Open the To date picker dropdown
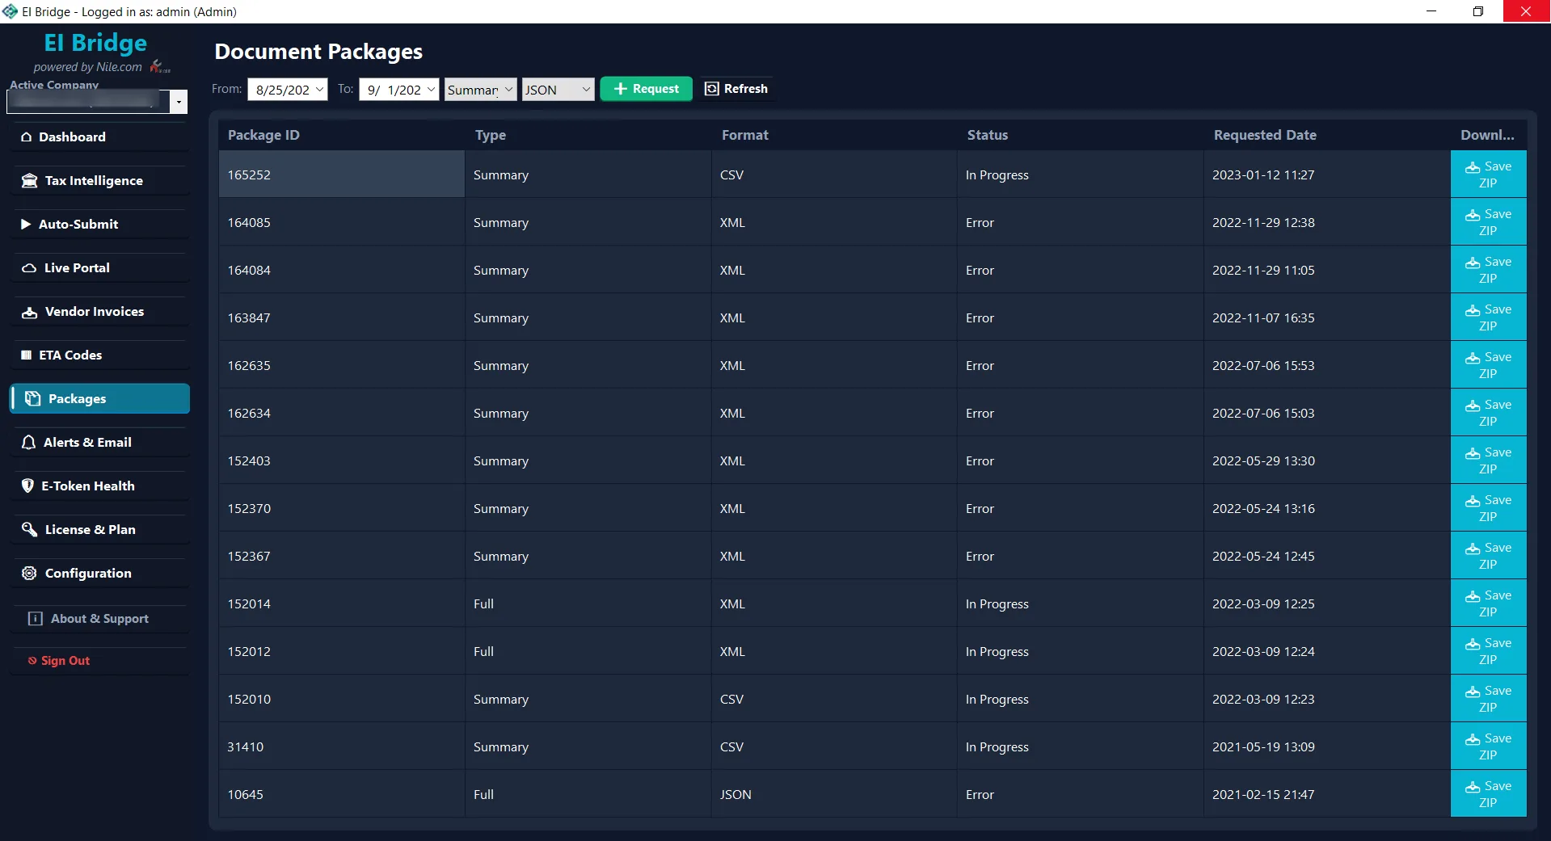Viewport: 1551px width, 841px height. coord(432,90)
